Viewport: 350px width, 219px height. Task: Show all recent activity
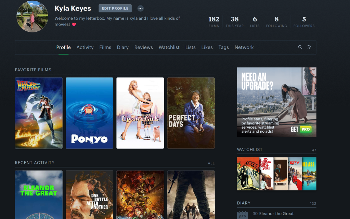[x=211, y=163]
